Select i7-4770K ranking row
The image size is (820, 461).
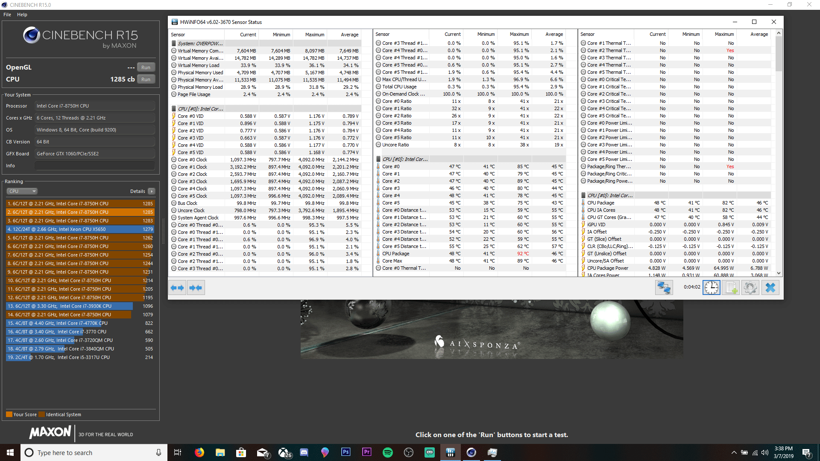click(80, 323)
